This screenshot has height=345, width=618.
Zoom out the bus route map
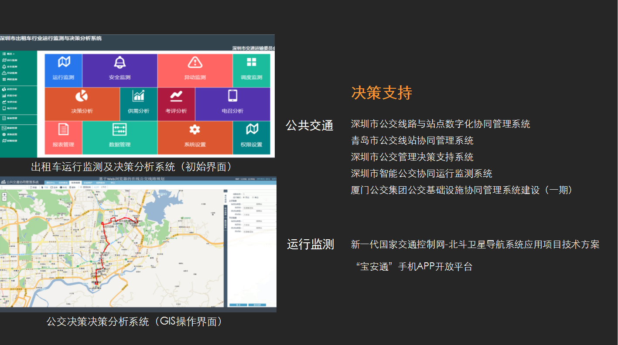coord(4,199)
